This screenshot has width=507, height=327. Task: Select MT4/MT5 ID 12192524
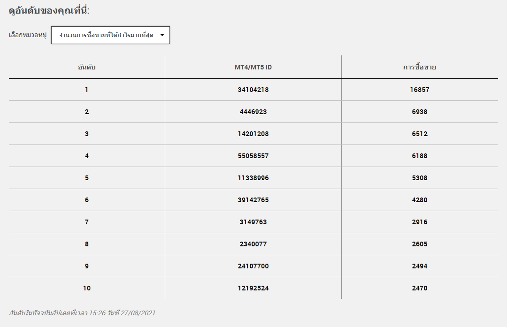click(x=253, y=288)
